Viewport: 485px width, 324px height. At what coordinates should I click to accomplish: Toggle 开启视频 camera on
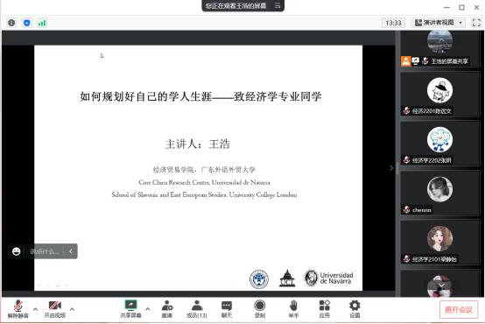55,309
